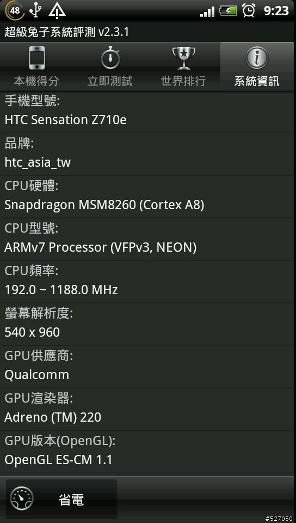
Task: Tap the charging battery indicator icon
Action: 228,11
